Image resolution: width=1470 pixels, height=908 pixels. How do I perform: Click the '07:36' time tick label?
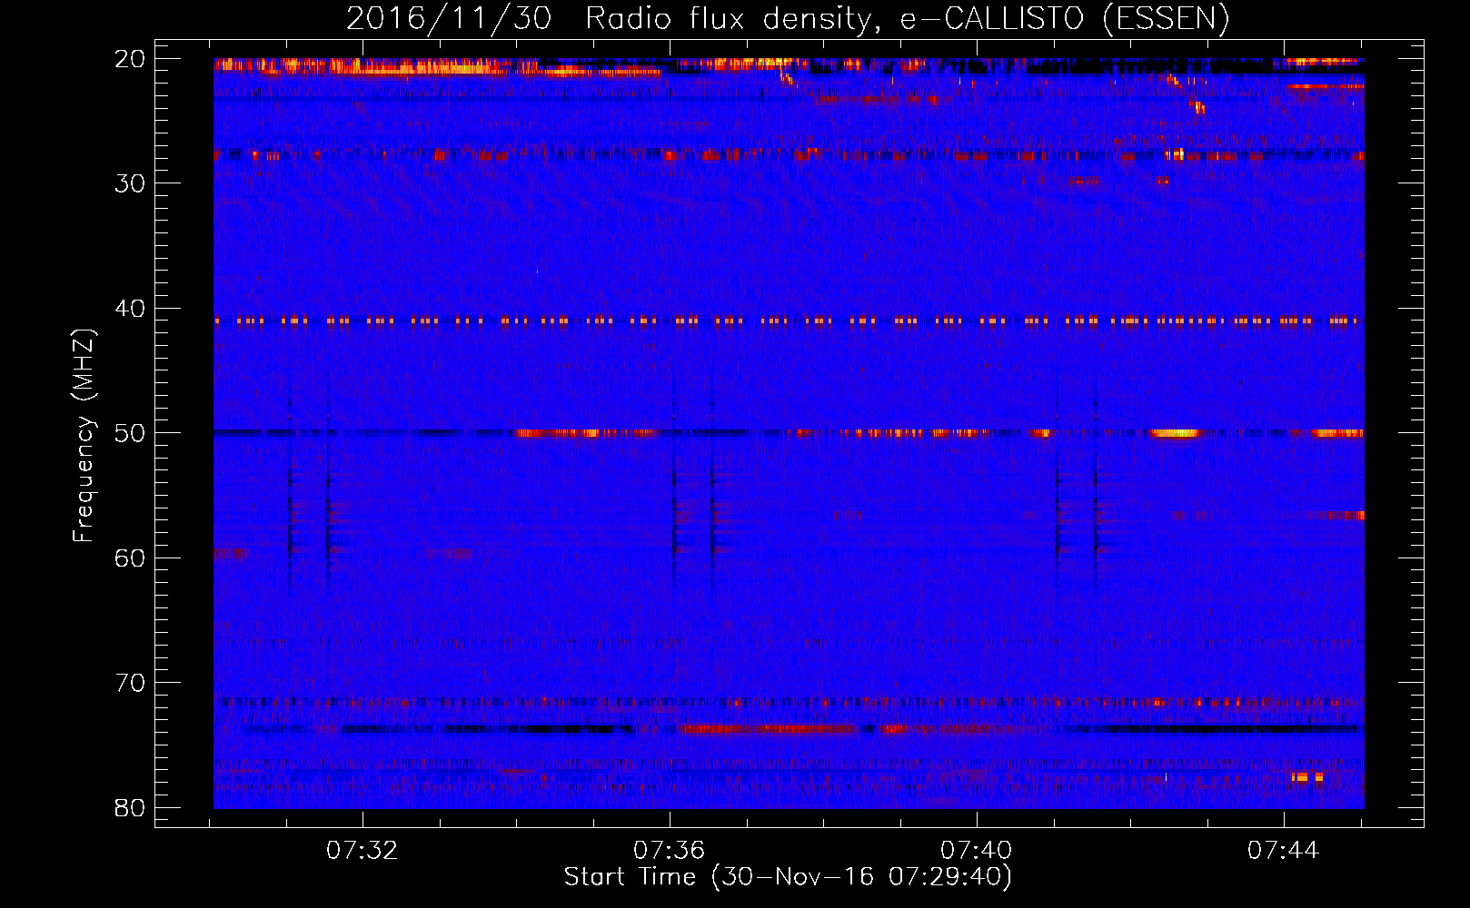pyautogui.click(x=670, y=851)
